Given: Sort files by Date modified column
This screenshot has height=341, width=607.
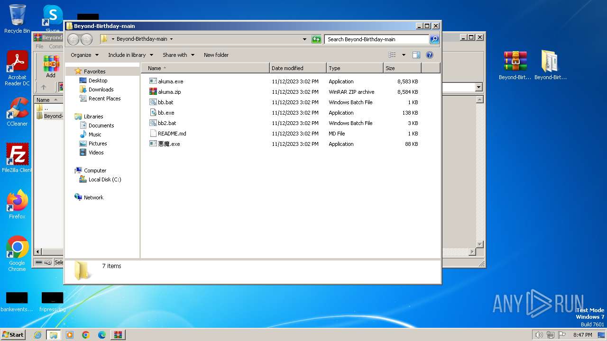Looking at the screenshot, I should 298,68.
